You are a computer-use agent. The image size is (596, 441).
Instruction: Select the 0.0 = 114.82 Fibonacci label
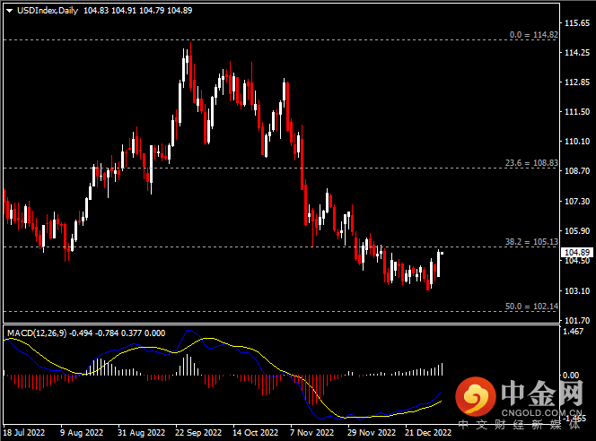(x=533, y=35)
